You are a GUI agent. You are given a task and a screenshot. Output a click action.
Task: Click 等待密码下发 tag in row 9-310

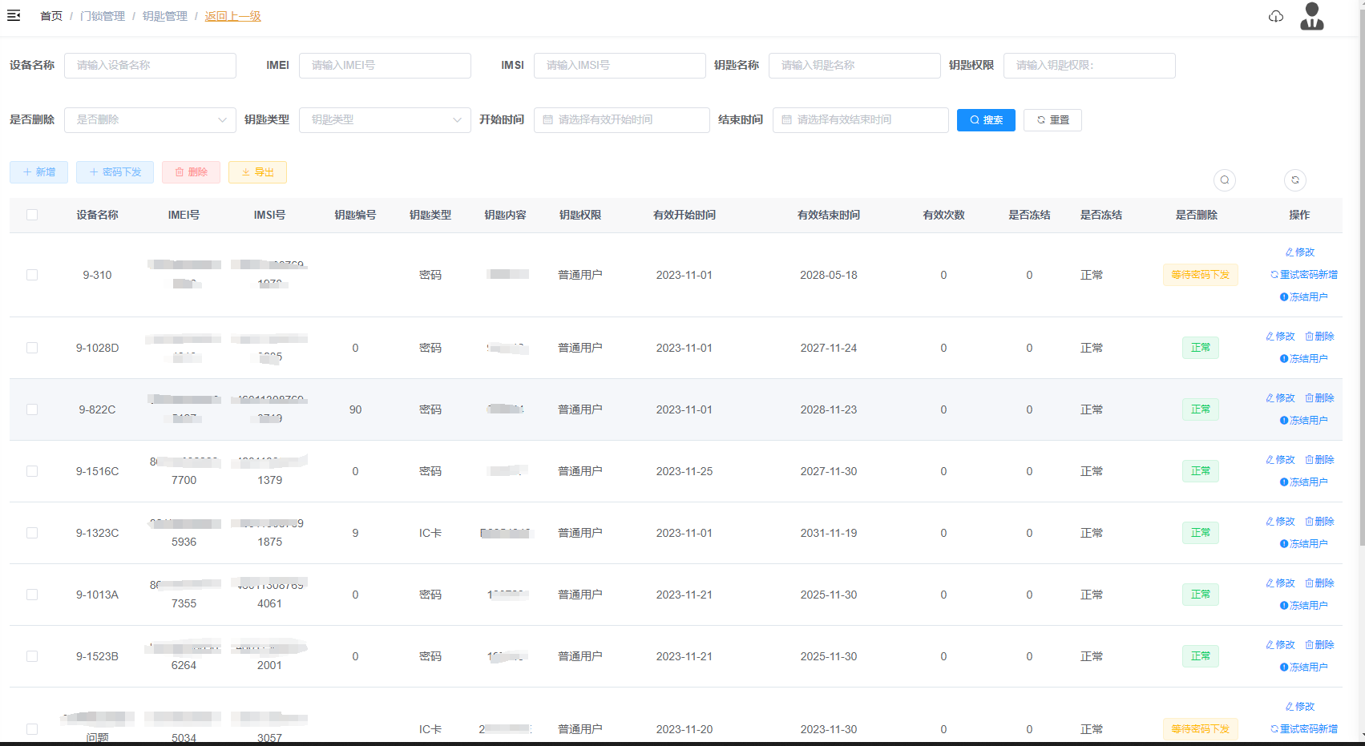[x=1201, y=275]
